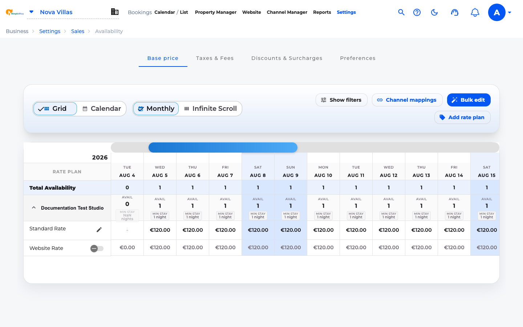Open Bookings Calendar menu item
The height and width of the screenshot is (327, 523).
(165, 12)
